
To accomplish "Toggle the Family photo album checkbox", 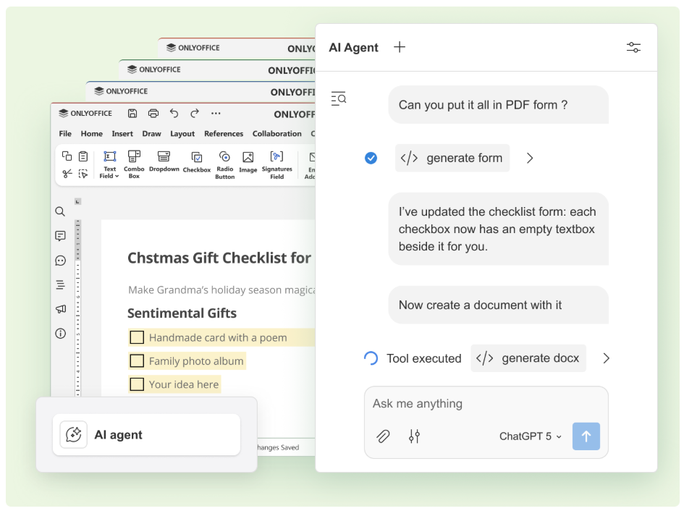I will [x=137, y=360].
